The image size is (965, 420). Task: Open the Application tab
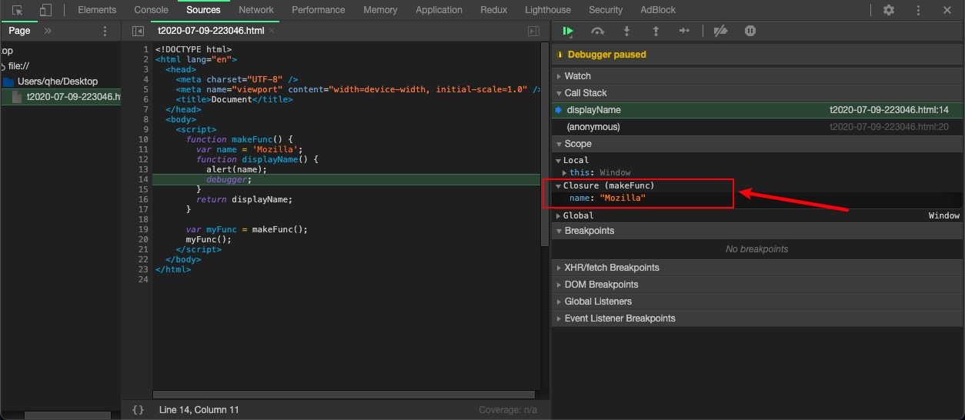[439, 10]
